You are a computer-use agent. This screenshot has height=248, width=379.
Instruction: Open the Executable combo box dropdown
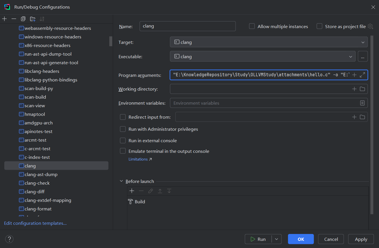(x=351, y=56)
